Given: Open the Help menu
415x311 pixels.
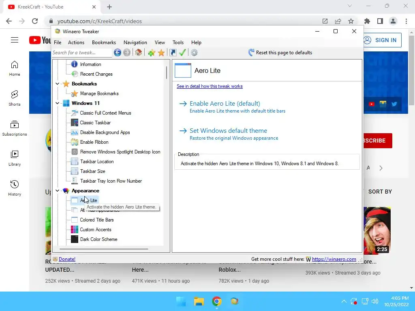Looking at the screenshot, I should click(197, 42).
